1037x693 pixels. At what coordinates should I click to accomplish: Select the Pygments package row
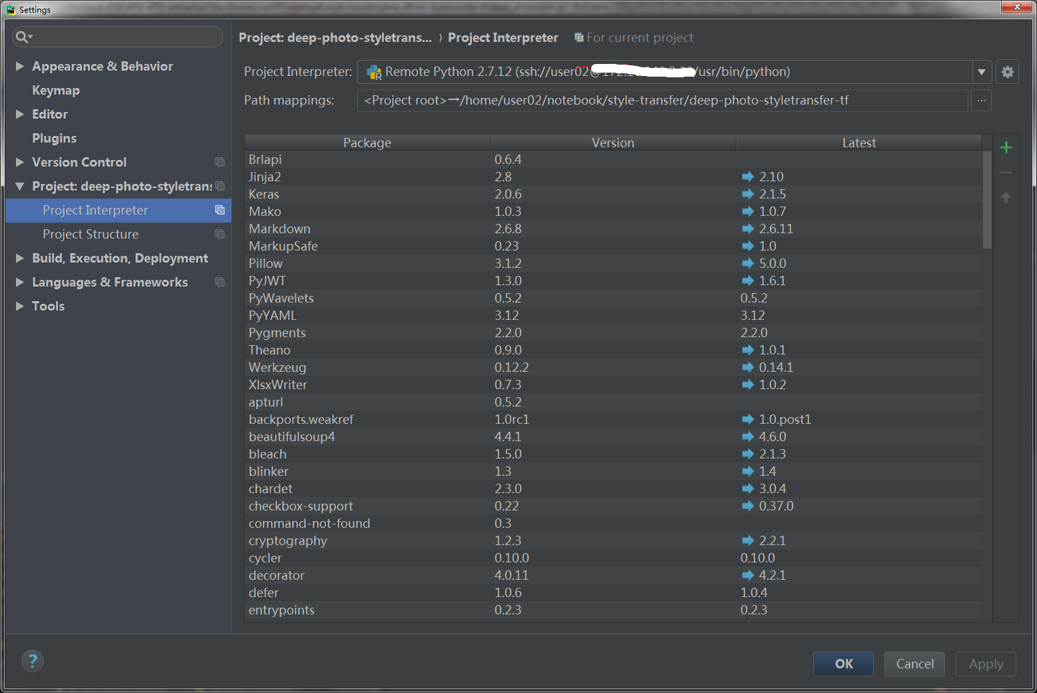[613, 333]
